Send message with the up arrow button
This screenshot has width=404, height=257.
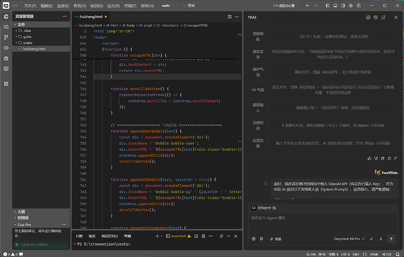click(x=391, y=239)
